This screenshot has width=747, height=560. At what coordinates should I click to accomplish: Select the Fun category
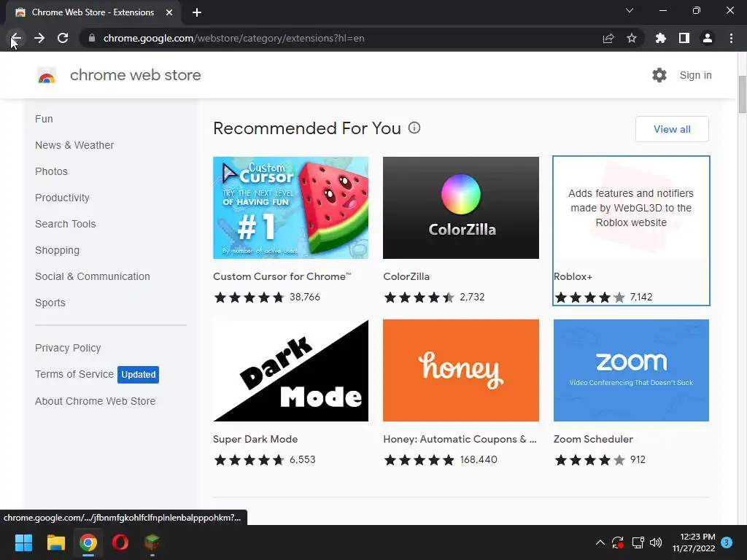click(44, 119)
